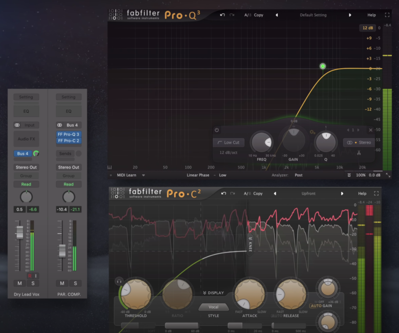Click the undo arrow in Pro-C 2

pos(224,193)
